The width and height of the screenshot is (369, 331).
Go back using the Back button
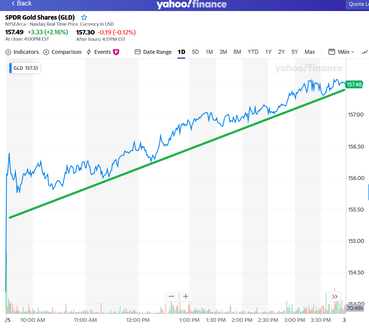click(22, 3)
